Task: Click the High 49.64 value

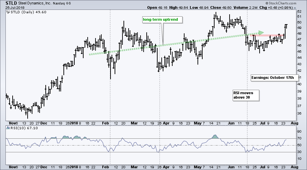Action: pos(178,7)
